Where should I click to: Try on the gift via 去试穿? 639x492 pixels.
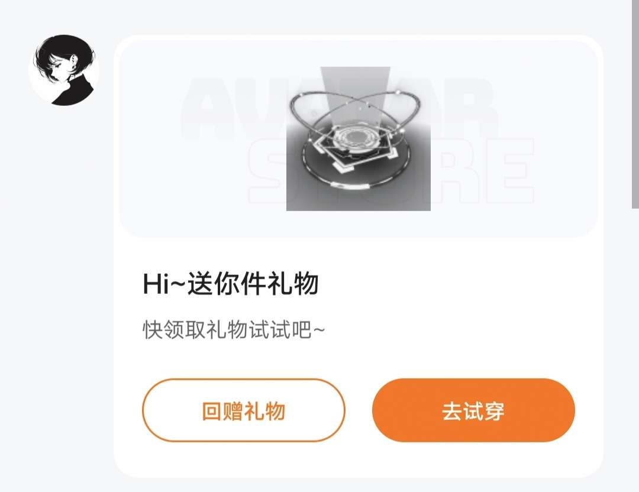tap(473, 410)
